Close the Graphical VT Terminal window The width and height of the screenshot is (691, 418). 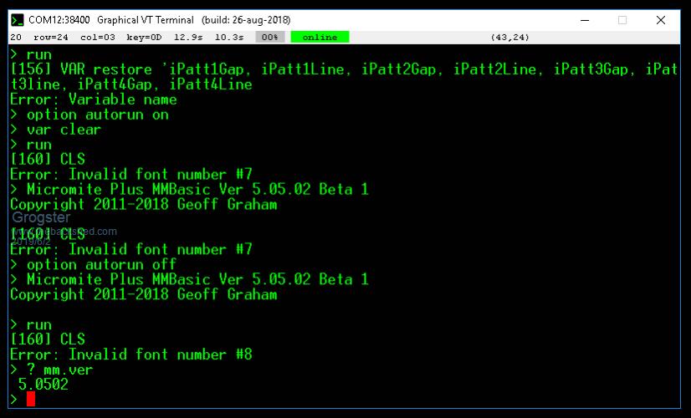tap(661, 20)
